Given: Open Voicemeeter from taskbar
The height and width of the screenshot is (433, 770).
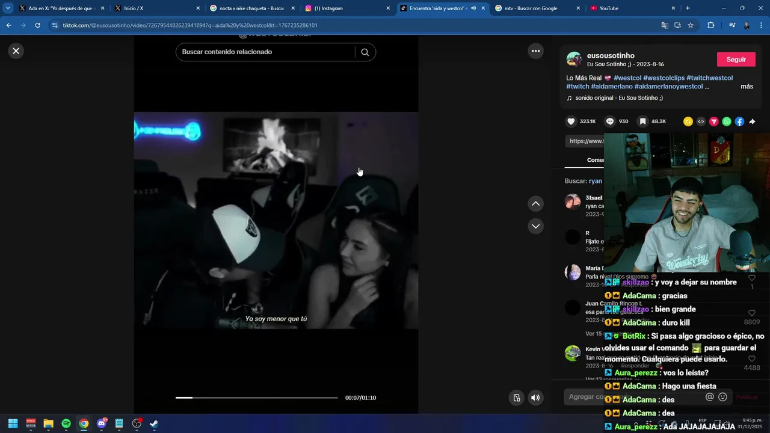Looking at the screenshot, I should (x=31, y=423).
